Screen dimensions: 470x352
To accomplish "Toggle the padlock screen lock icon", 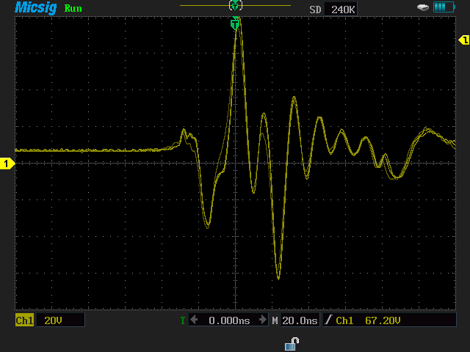I will tap(292, 343).
